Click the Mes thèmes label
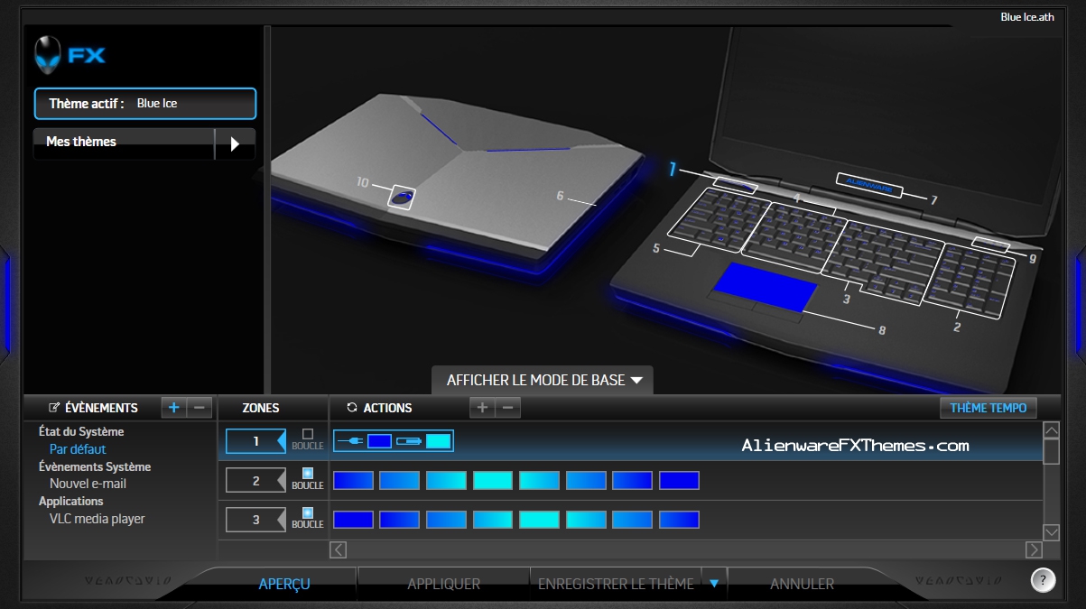1086x609 pixels. tap(81, 142)
